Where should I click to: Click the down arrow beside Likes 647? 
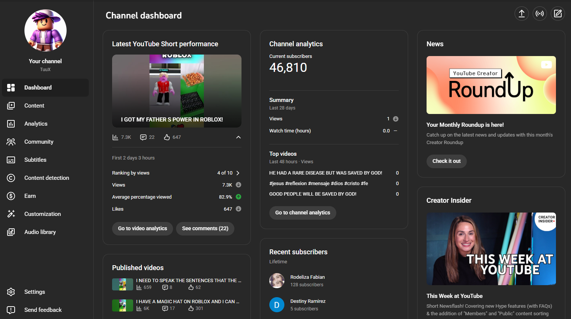pyautogui.click(x=238, y=209)
